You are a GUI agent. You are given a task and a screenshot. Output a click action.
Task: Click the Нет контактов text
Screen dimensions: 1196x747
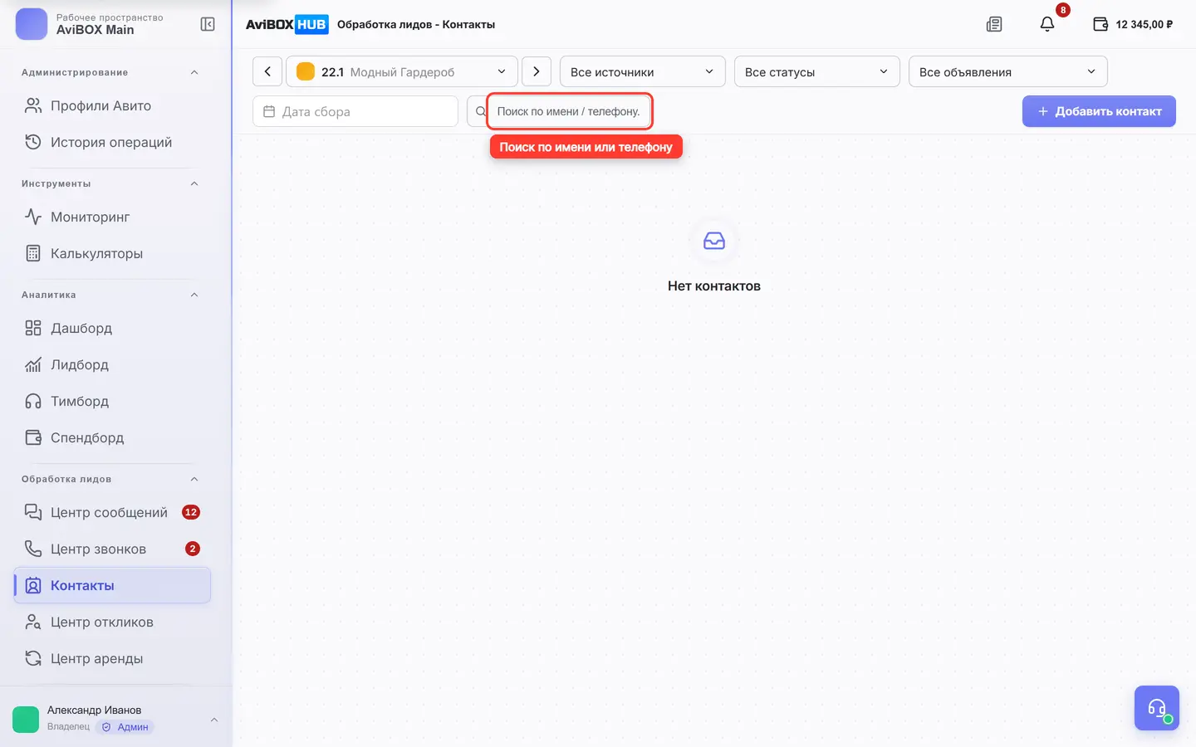coord(714,286)
